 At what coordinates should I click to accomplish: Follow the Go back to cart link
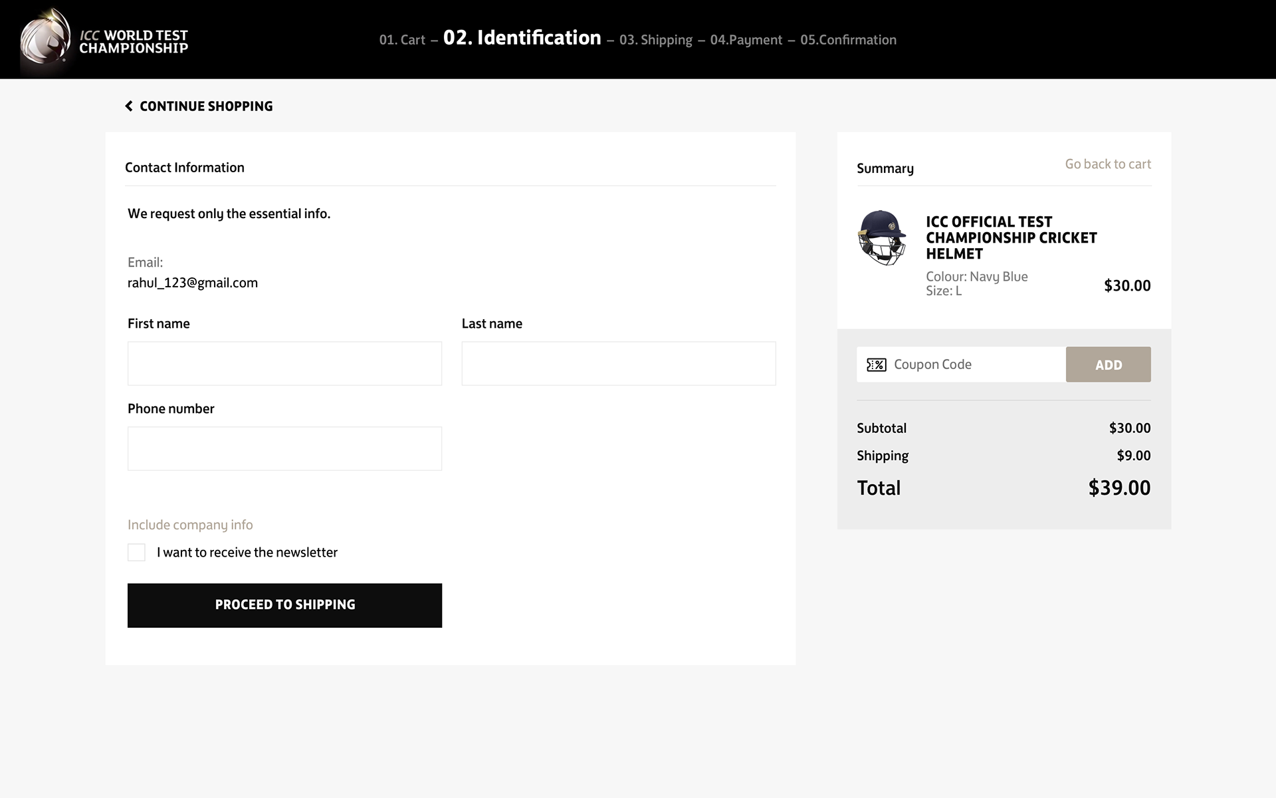click(1107, 164)
